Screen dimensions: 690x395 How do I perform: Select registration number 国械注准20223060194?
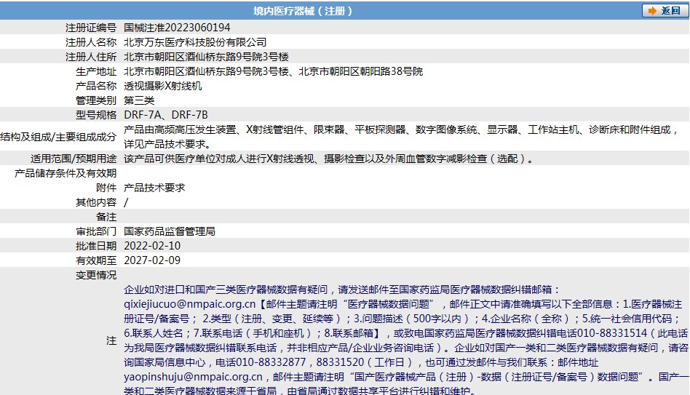[x=177, y=28]
